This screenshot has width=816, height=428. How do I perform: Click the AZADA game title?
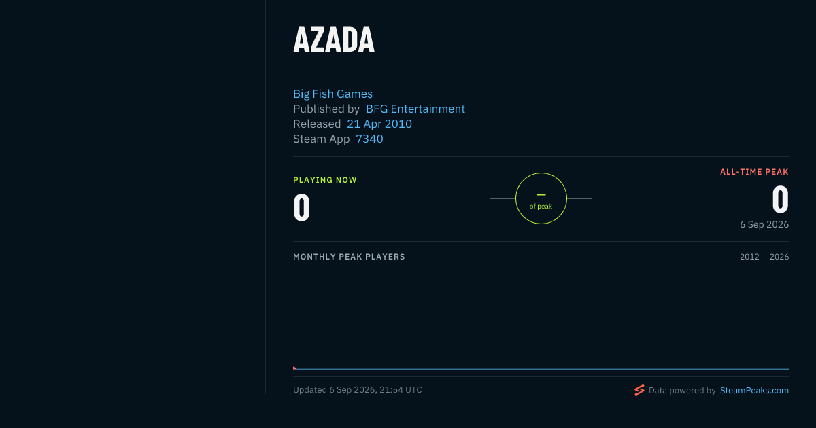pyautogui.click(x=334, y=40)
